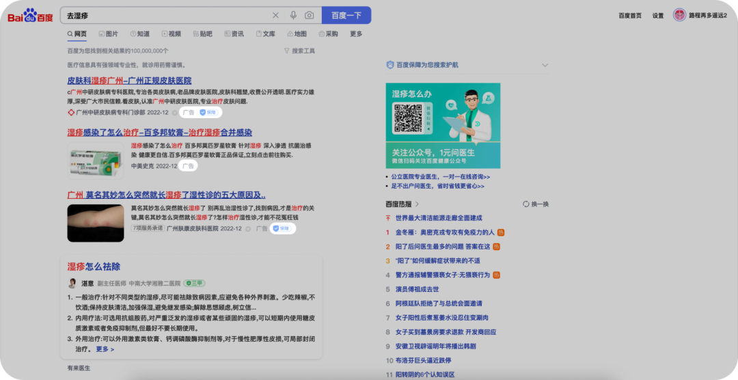Switch to the 图片 tab
Image resolution: width=738 pixels, height=380 pixels.
[108, 34]
